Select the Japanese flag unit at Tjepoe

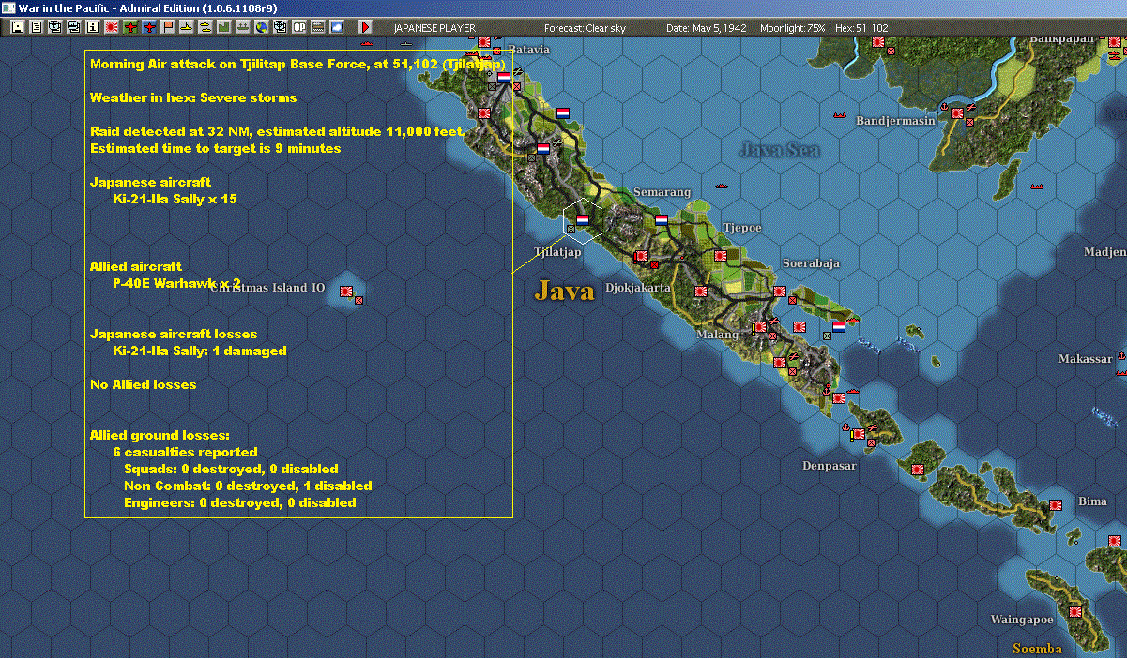click(x=721, y=255)
